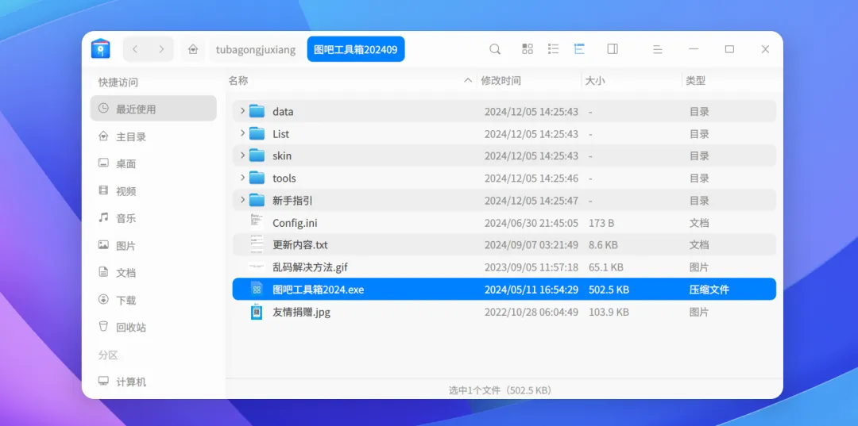Expand the 新手指引 folder chevron

(242, 200)
